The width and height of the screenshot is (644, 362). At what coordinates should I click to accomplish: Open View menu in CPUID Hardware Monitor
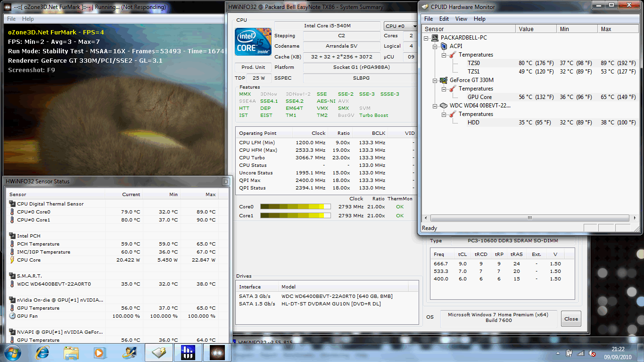click(461, 19)
